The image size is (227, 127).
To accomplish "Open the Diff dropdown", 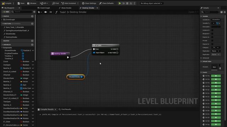I will click(44, 3).
